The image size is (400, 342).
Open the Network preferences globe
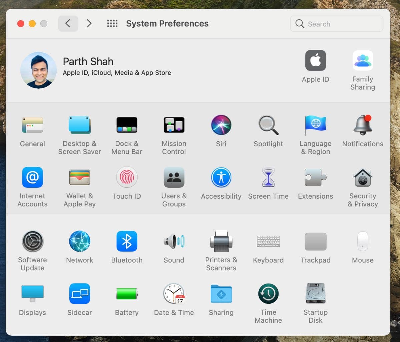point(79,241)
